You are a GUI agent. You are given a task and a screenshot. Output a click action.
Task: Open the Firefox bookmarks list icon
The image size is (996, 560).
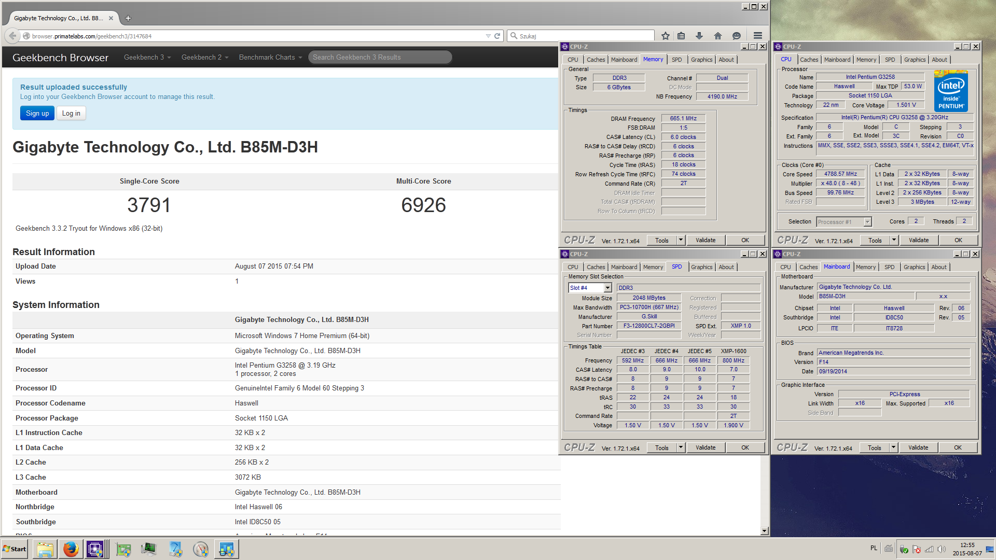681,36
